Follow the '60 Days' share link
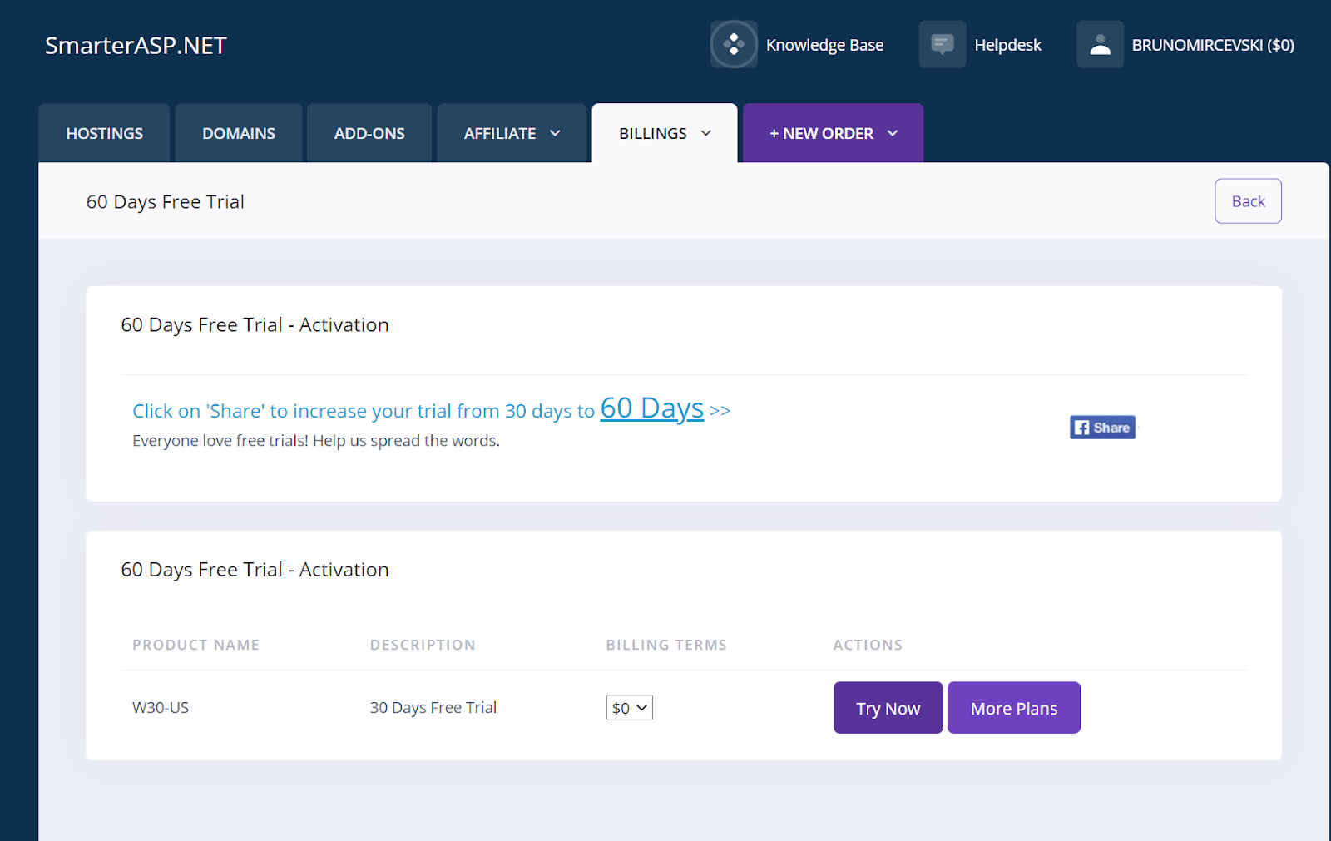The image size is (1331, 841). [652, 408]
